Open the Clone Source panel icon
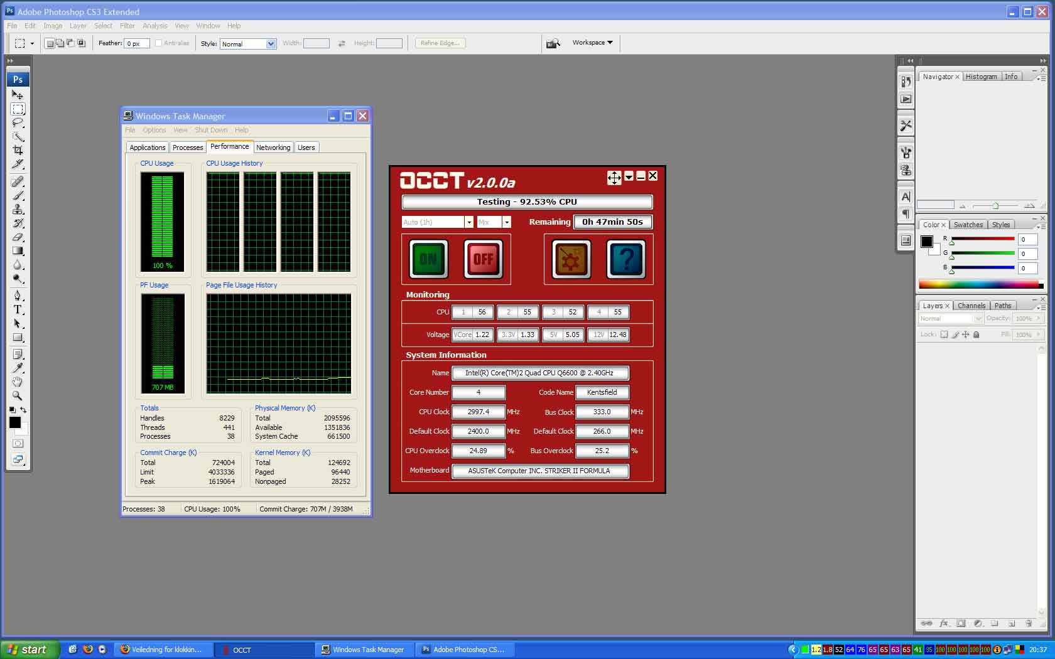Viewport: 1055px width, 659px height. click(906, 169)
